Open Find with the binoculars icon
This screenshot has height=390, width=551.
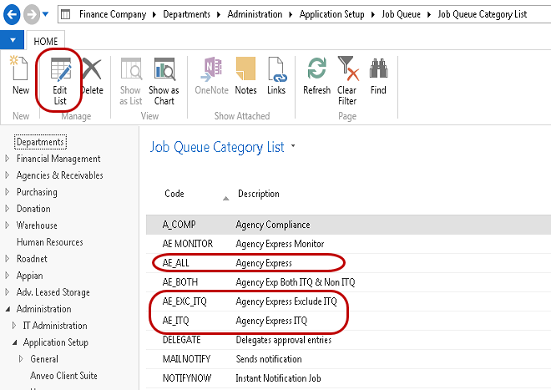[x=378, y=76]
